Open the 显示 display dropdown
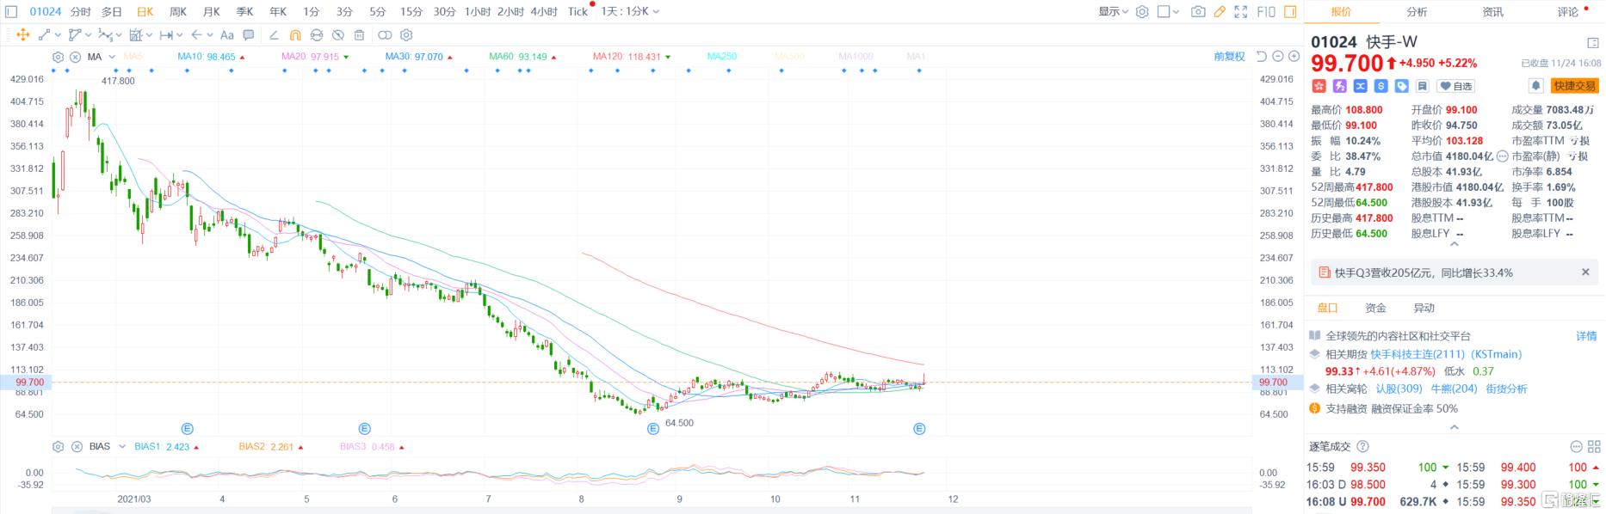This screenshot has width=1606, height=514. pos(1113,12)
